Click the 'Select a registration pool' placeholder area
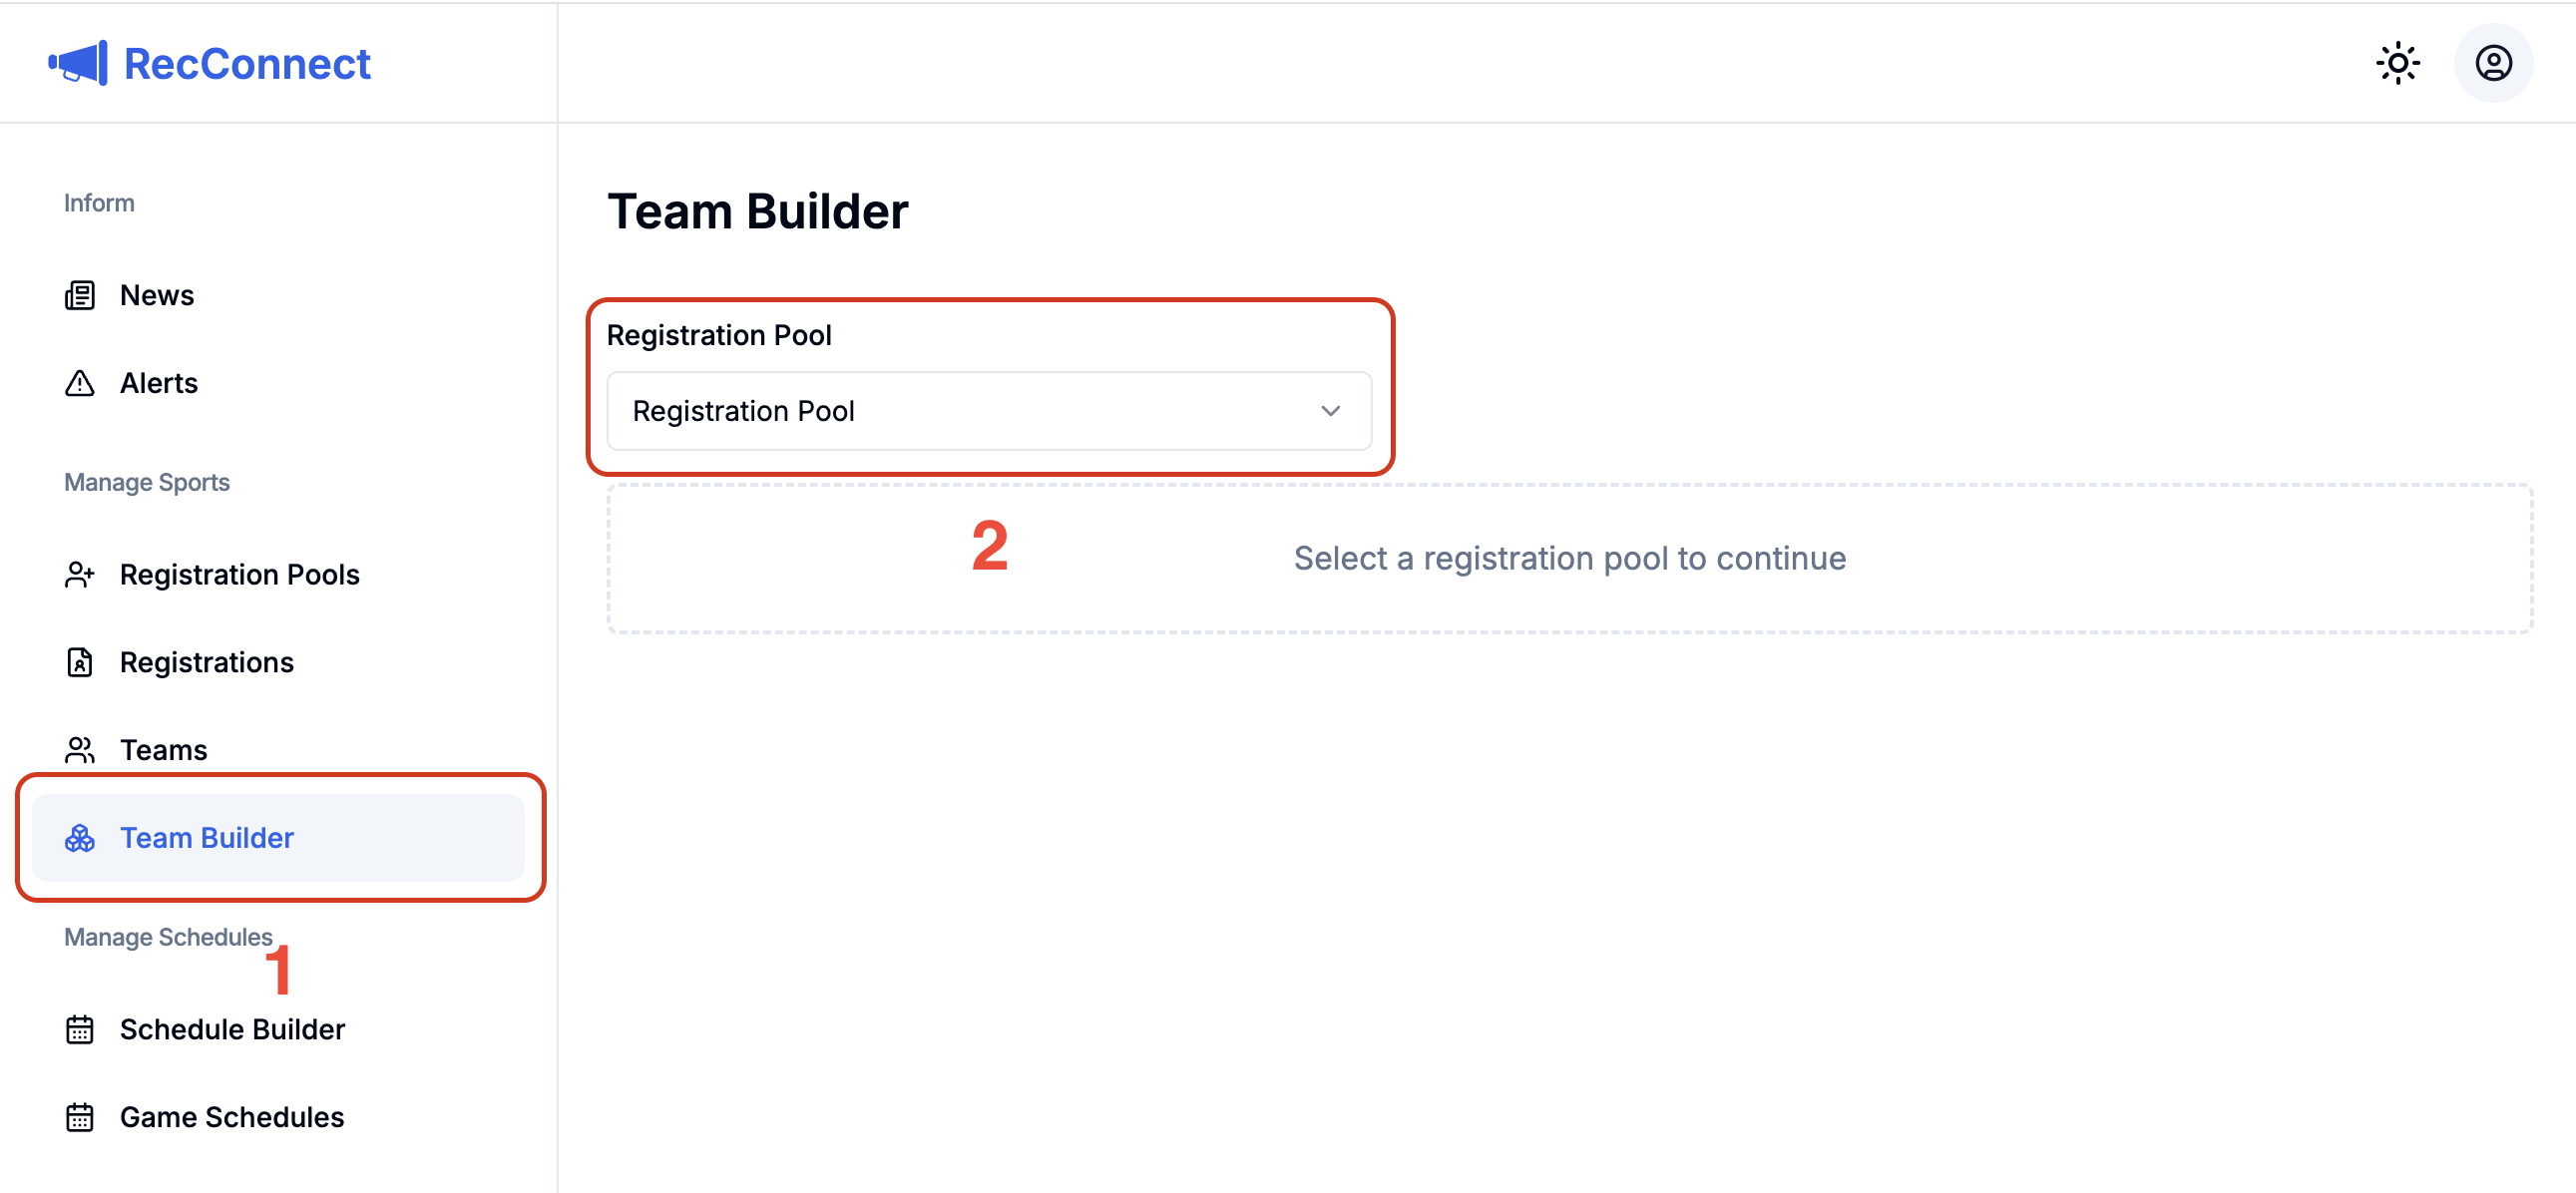 click(1569, 558)
